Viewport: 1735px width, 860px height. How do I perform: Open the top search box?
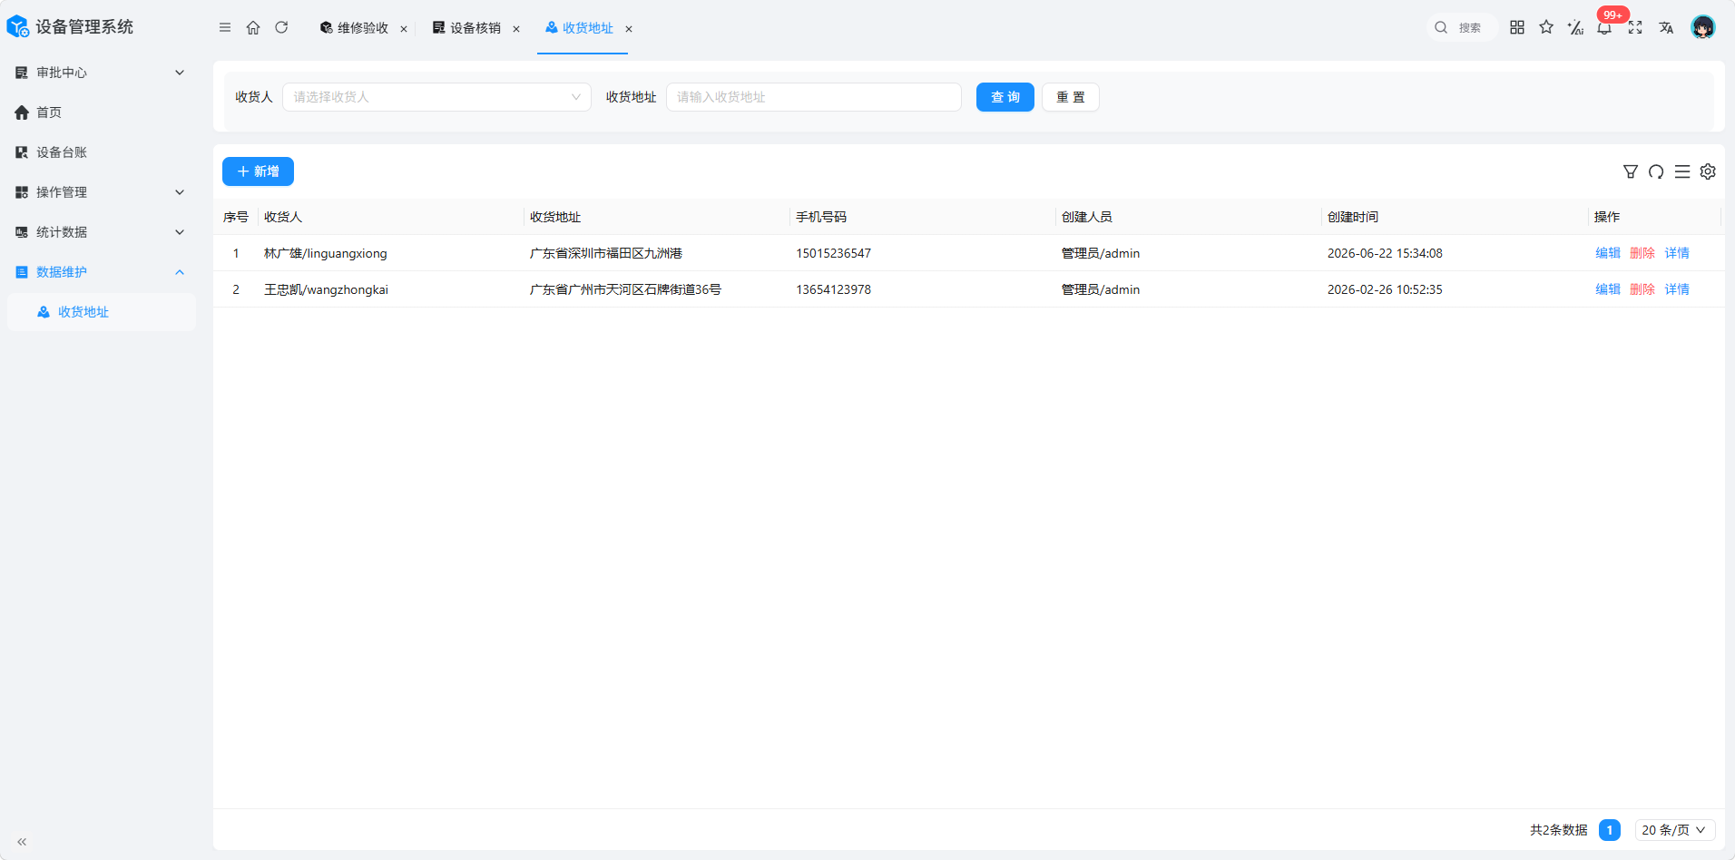(x=1461, y=27)
